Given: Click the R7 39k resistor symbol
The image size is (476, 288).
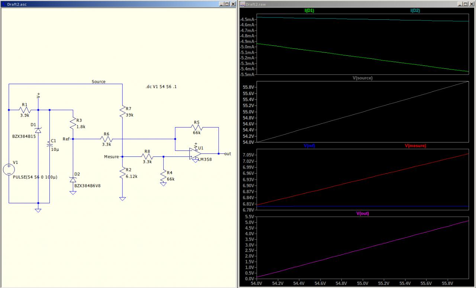Looking at the screenshot, I should (122, 112).
